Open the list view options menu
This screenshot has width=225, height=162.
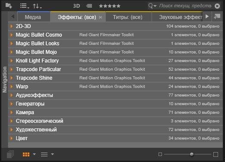tap(25, 6)
